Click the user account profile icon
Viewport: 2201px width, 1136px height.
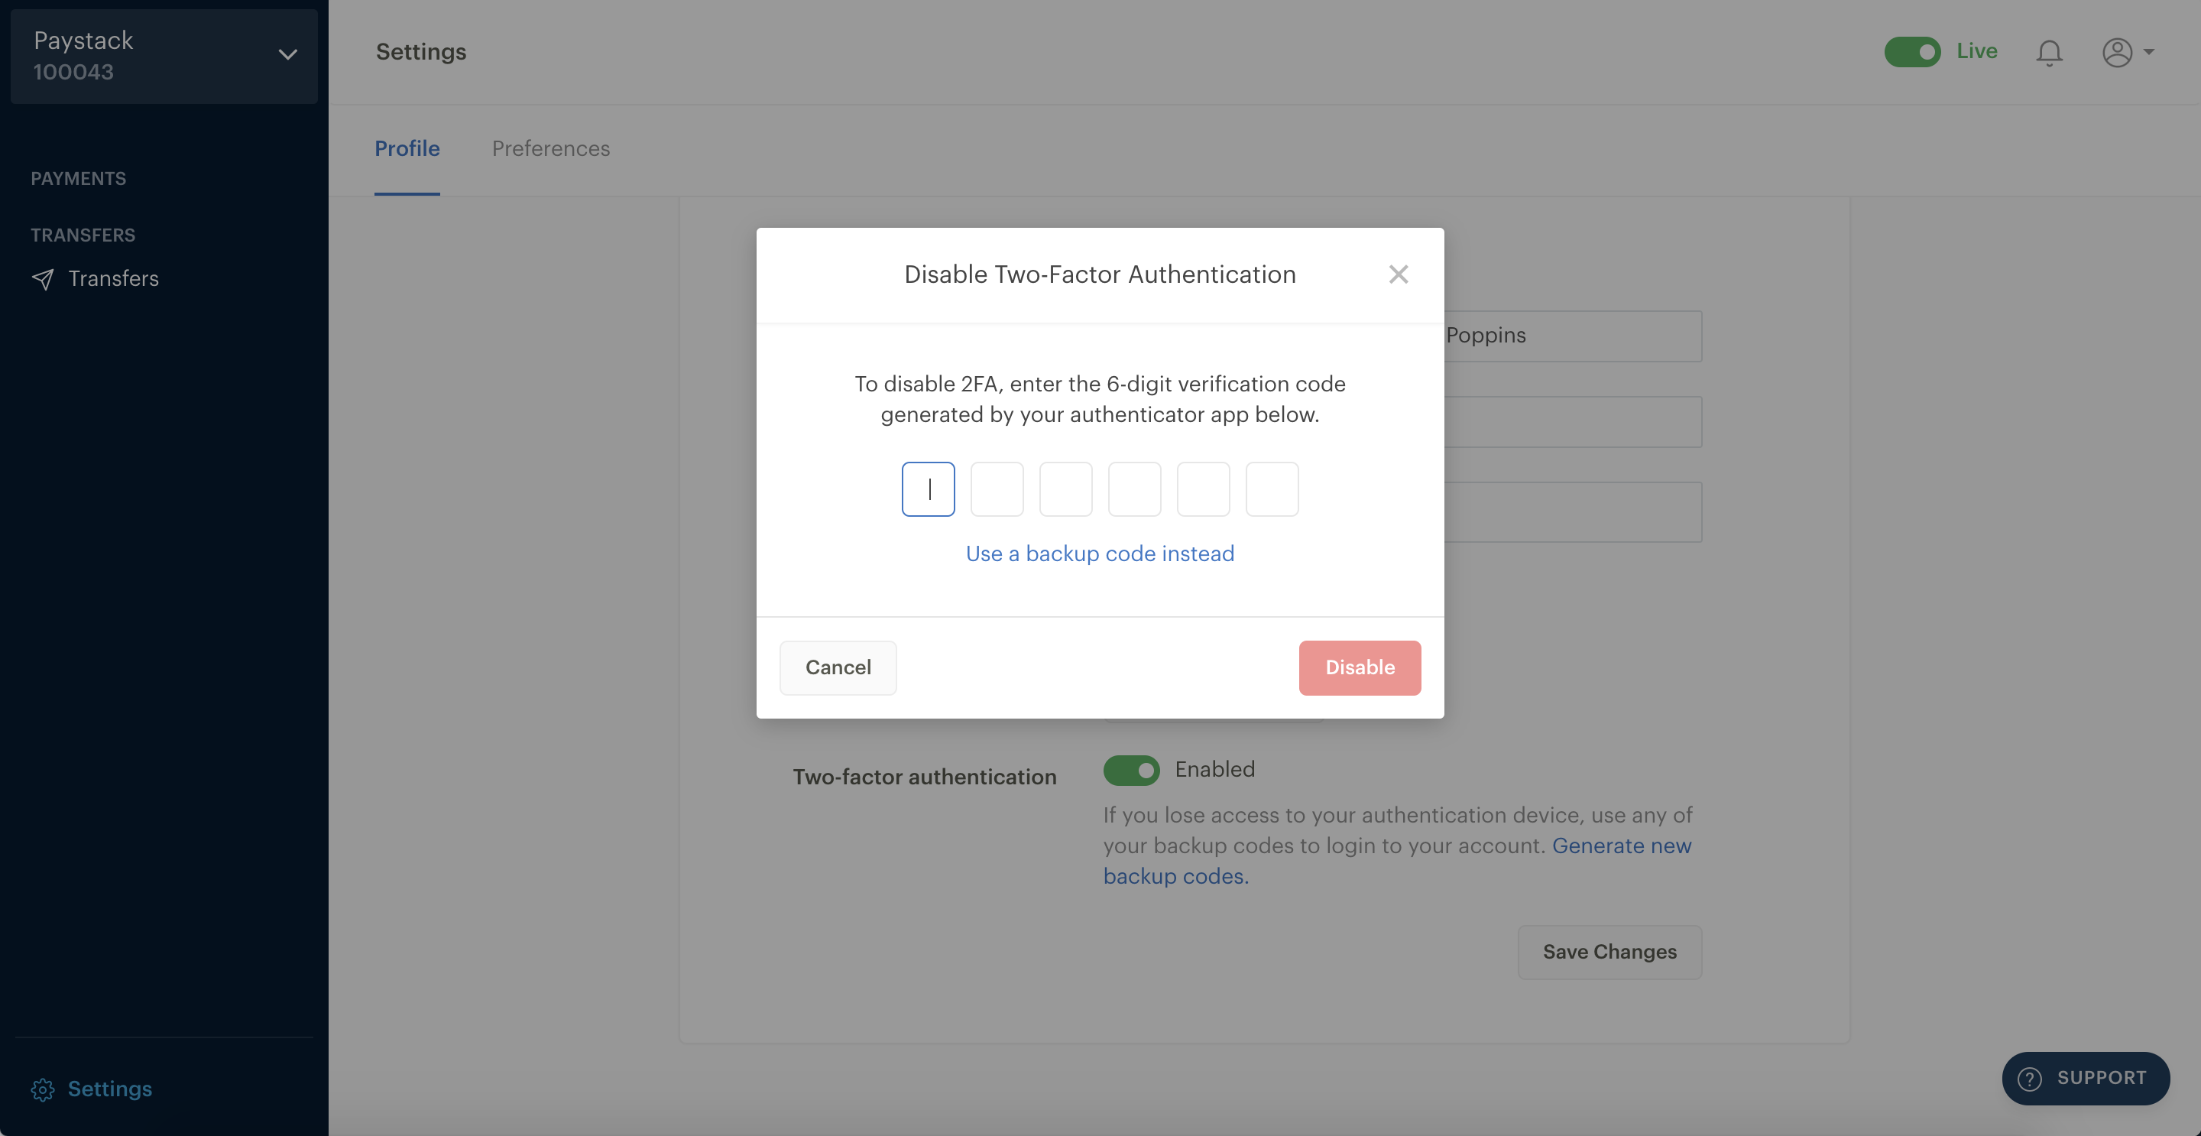[2117, 52]
